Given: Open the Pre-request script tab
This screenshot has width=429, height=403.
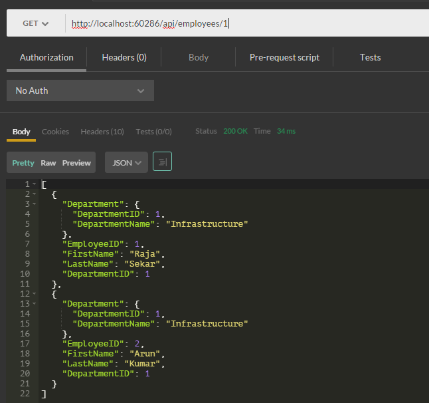Looking at the screenshot, I should tap(284, 57).
